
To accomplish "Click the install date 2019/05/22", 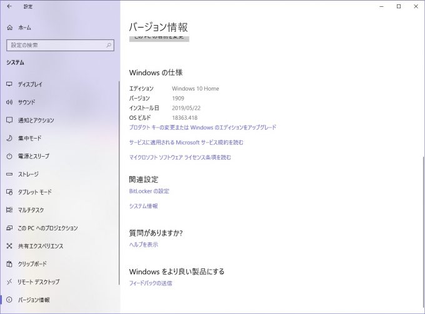I will pos(186,108).
